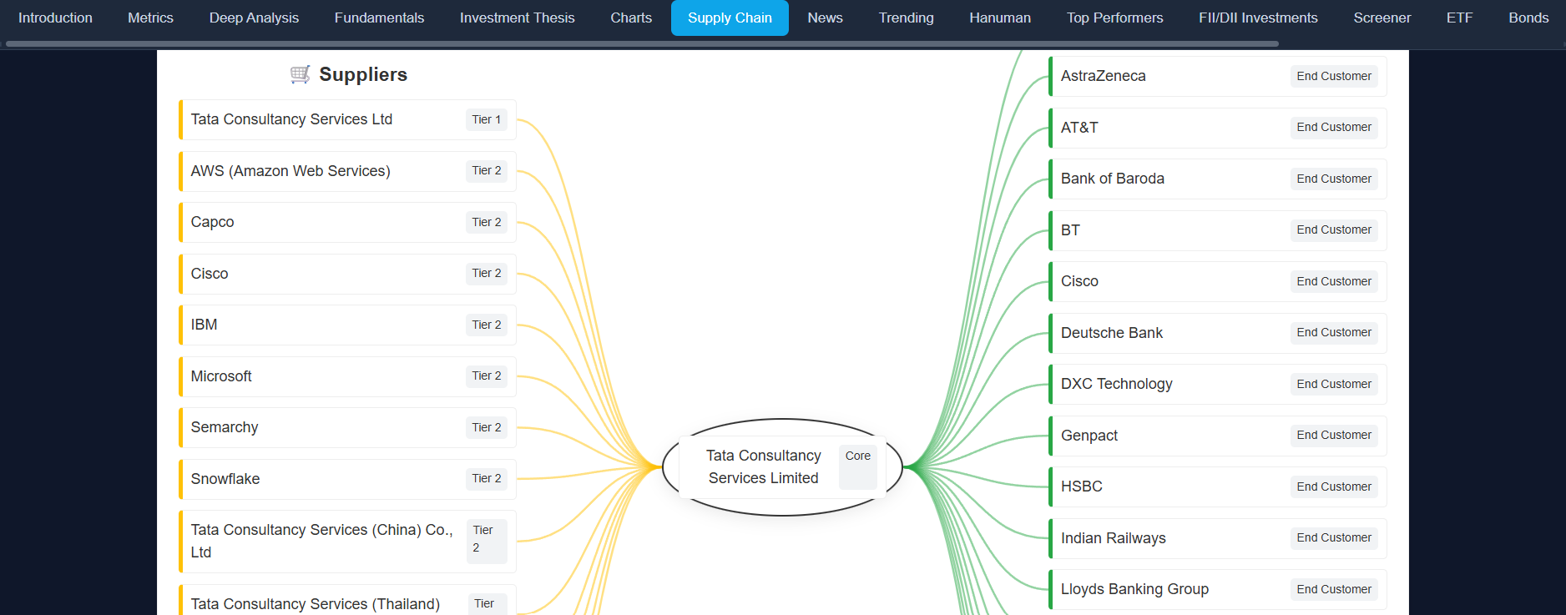Click the Suppliers shopping cart icon
The image size is (1566, 615).
click(x=300, y=74)
